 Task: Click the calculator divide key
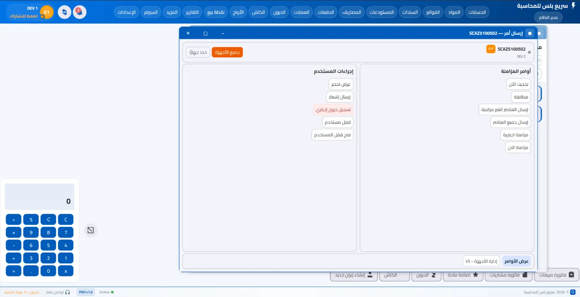coord(14,220)
